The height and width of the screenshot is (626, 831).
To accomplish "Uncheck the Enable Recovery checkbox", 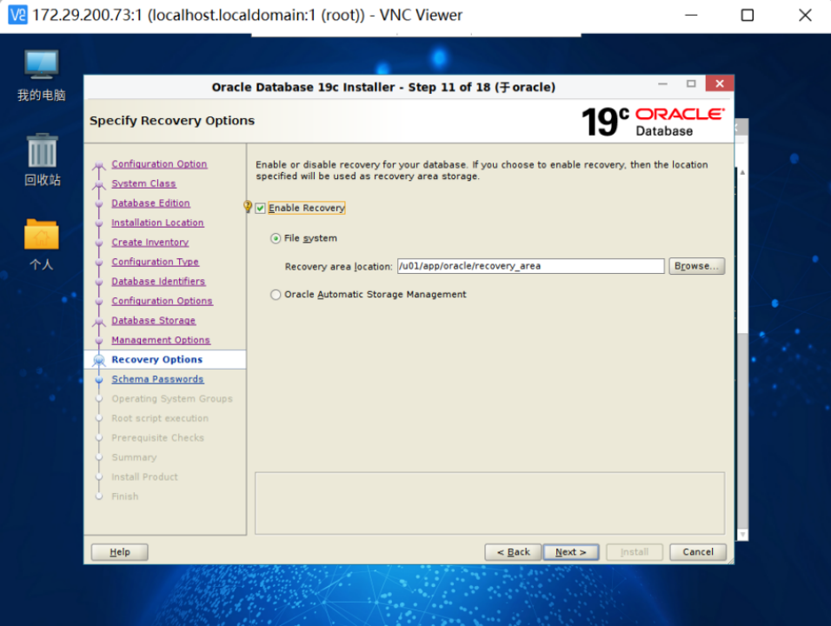I will 260,208.
